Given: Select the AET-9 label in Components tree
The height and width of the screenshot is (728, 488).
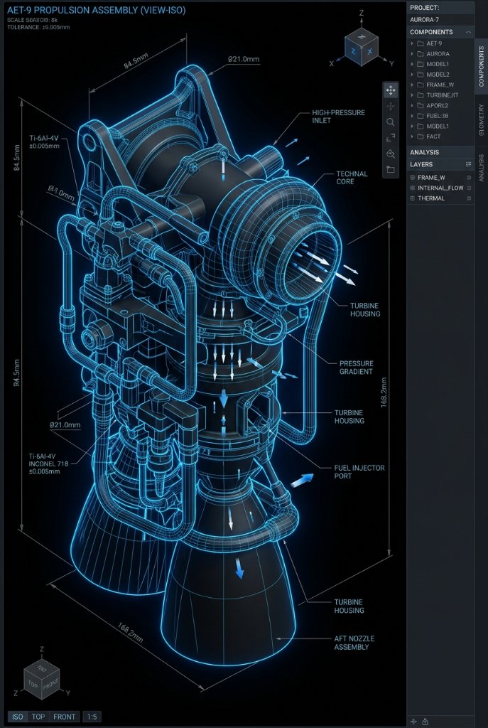Looking at the screenshot, I should click(434, 43).
